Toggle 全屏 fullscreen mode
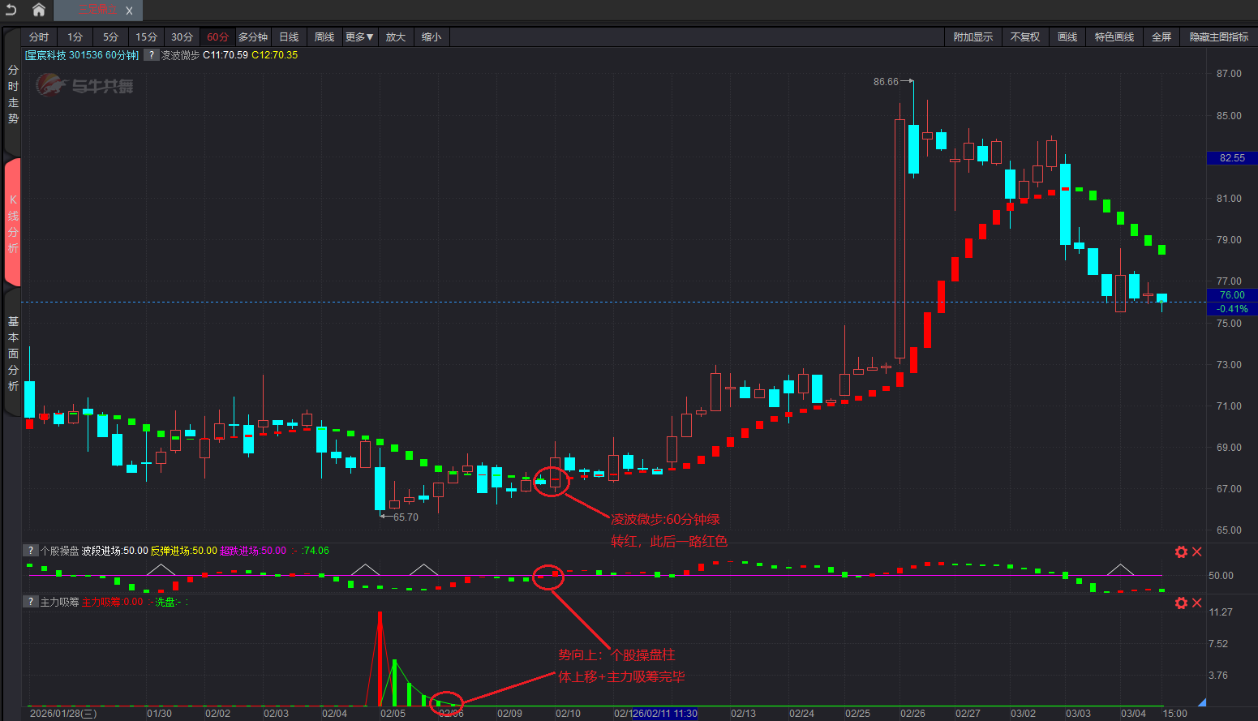Screen dimensions: 1258x721 (1161, 37)
